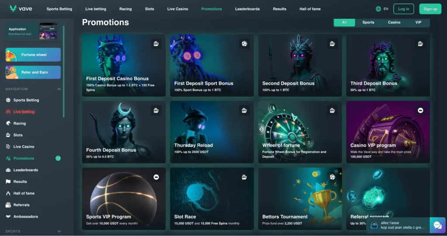Switch to the Casino promotions filter
This screenshot has width=447, height=236.
394,22
